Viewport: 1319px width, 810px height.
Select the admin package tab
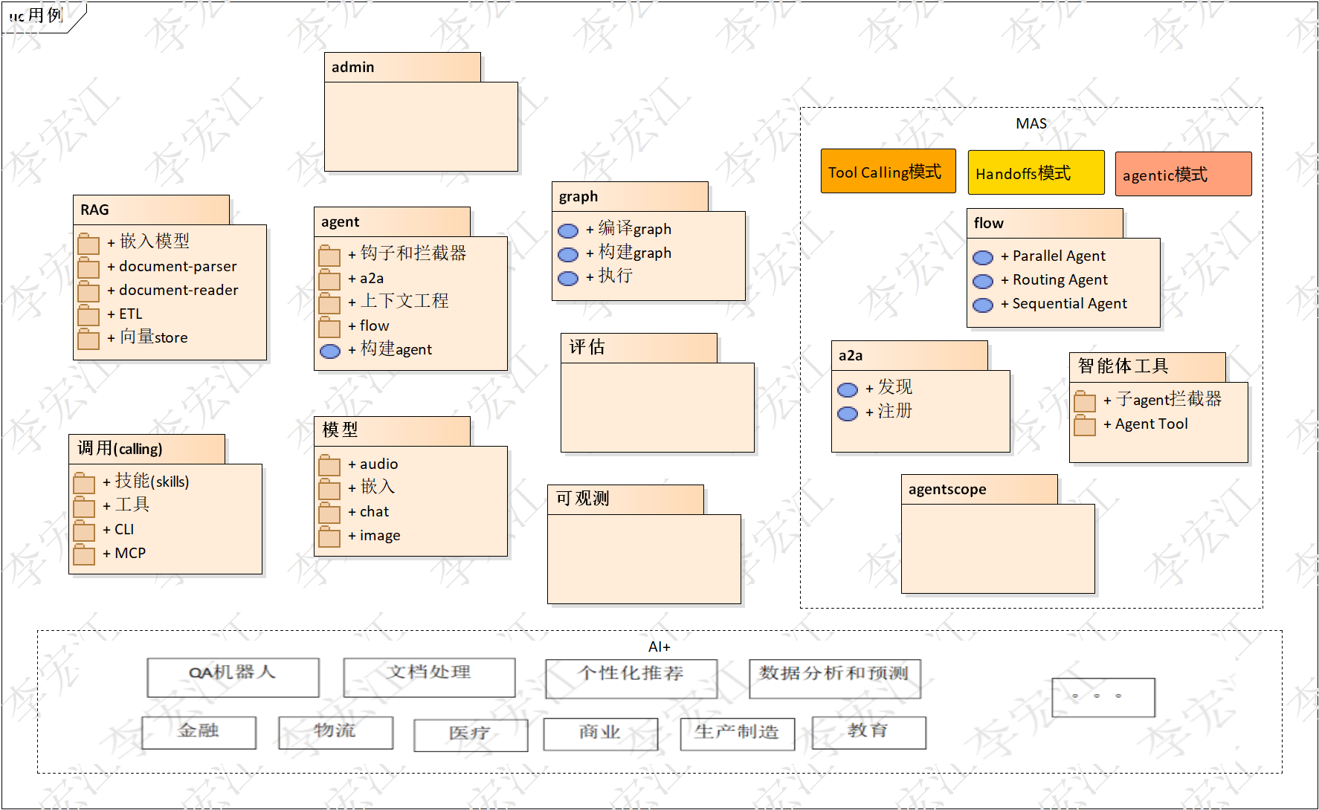(402, 67)
